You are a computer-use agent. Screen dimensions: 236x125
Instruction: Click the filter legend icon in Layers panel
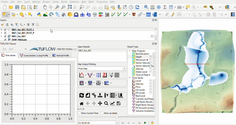[17, 25]
